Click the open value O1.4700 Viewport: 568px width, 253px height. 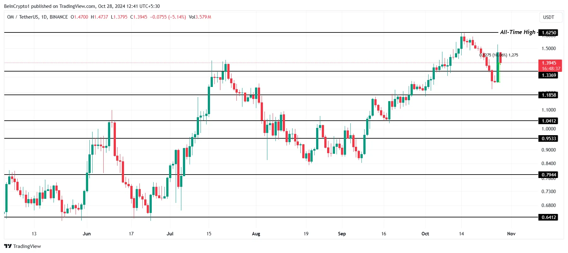(x=79, y=17)
